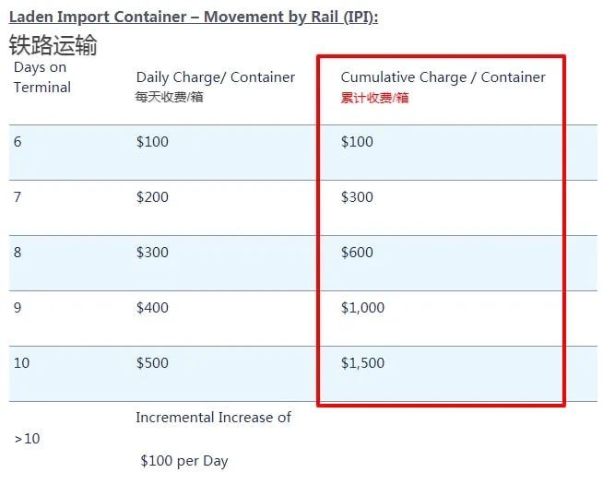Click the $600 cumulative charge value
Screen dimensions: 603x484
357,253
